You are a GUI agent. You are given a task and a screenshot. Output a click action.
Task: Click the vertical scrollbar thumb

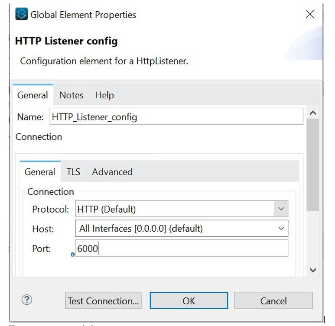click(313, 165)
